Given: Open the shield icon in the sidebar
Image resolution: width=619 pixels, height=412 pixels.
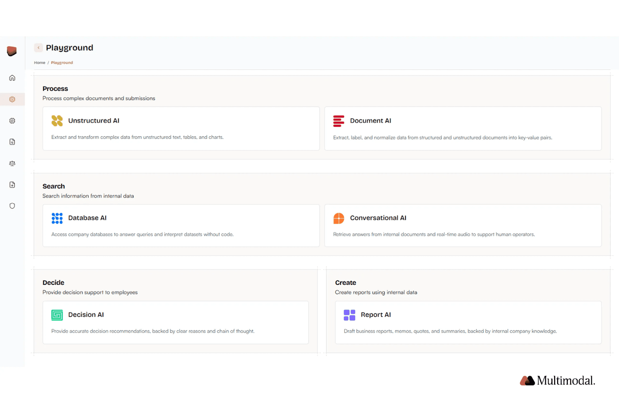Looking at the screenshot, I should tap(12, 206).
